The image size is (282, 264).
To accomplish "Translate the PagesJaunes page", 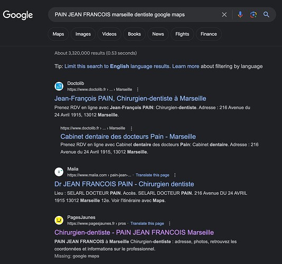I will click(147, 223).
